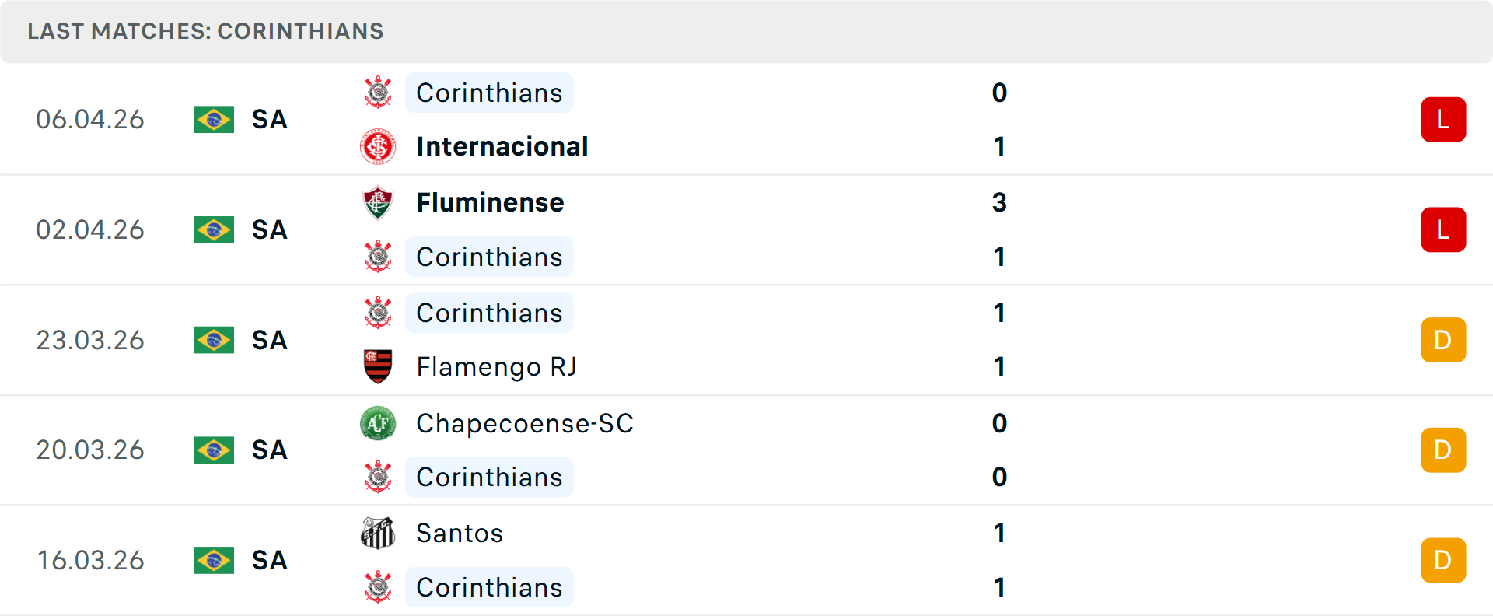Click the Fluminense team name
The width and height of the screenshot is (1493, 616).
click(x=490, y=203)
